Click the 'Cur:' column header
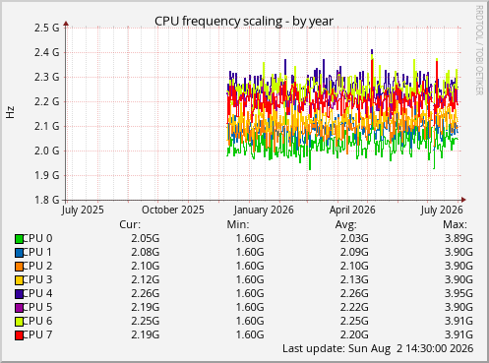The height and width of the screenshot is (363, 489). click(130, 224)
